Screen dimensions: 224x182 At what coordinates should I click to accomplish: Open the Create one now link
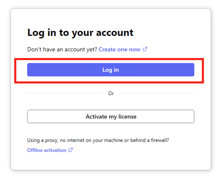(120, 49)
